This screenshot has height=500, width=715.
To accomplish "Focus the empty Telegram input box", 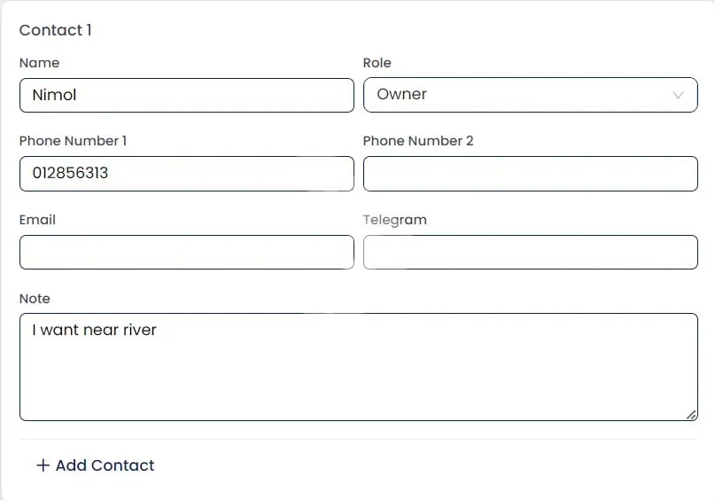I will coord(530,252).
